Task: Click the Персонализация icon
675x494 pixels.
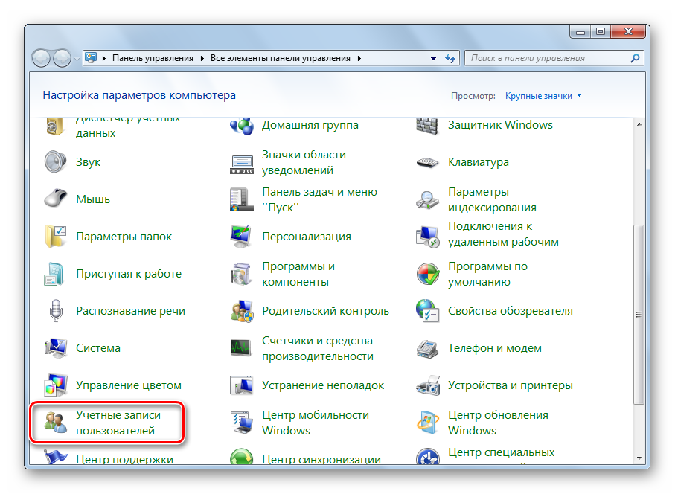Action: [243, 237]
